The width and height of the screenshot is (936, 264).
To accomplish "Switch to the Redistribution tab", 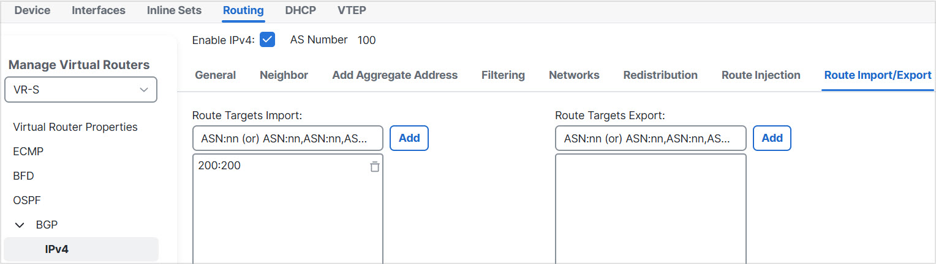I will pyautogui.click(x=660, y=75).
